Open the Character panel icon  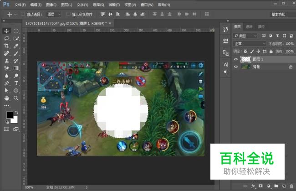225,65
